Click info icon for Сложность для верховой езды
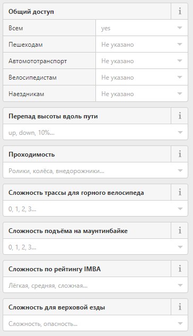 pyautogui.click(x=180, y=307)
